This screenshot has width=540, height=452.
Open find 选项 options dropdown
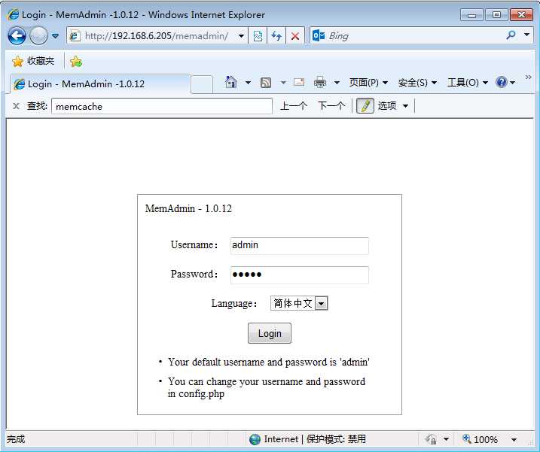pos(393,105)
